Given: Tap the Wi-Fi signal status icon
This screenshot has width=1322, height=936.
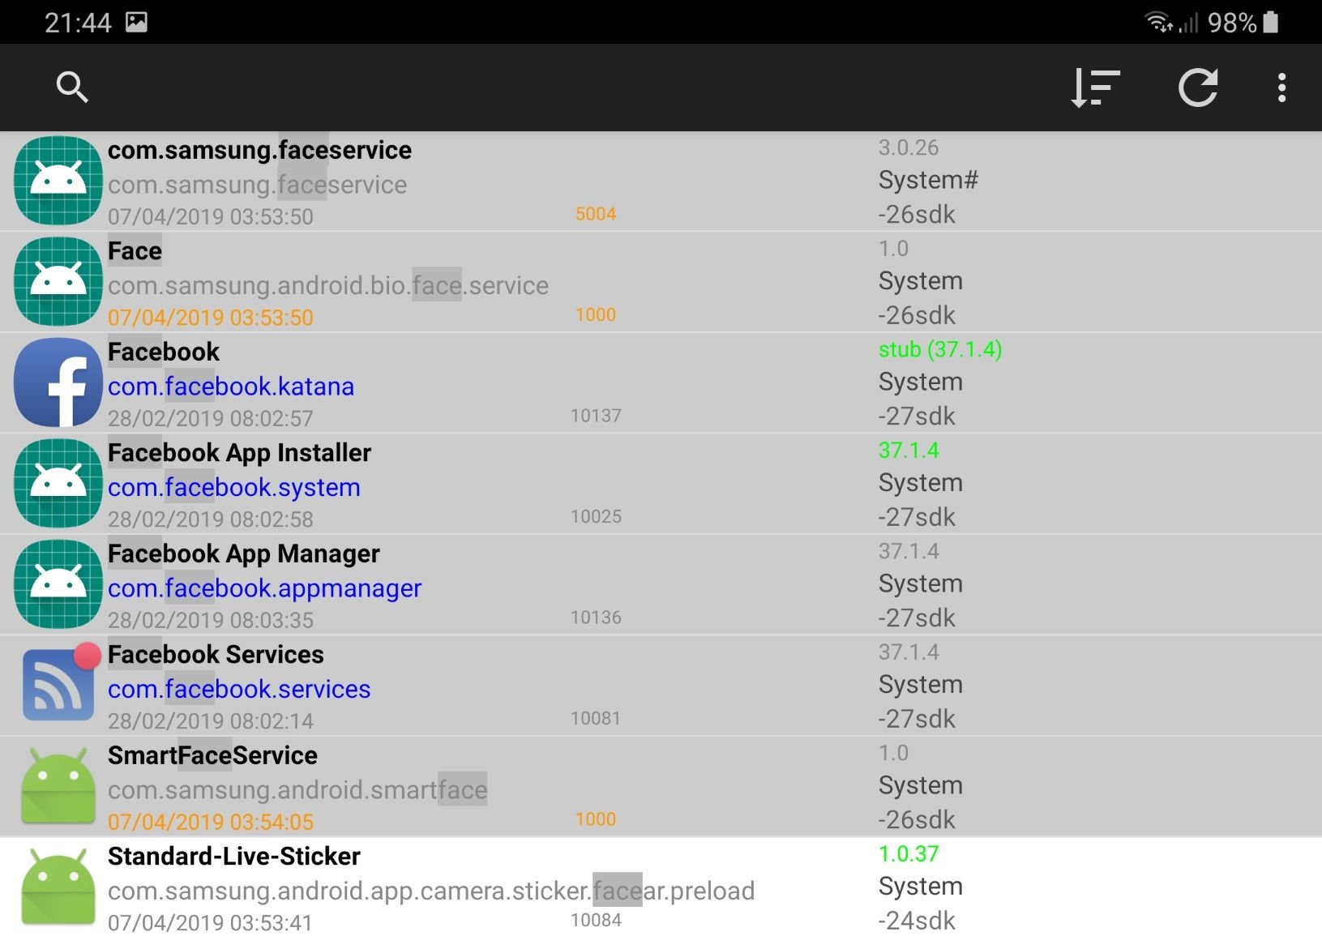Looking at the screenshot, I should tap(1158, 22).
